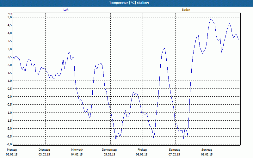This screenshot has height=158, width=253.
Task: Click the 3,0 y-axis value
Action: tap(10, 49)
